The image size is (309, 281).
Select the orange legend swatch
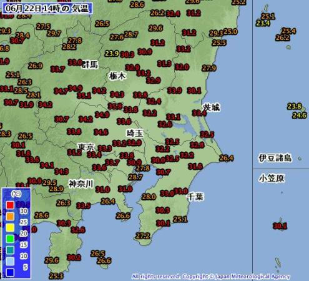(x=10, y=216)
